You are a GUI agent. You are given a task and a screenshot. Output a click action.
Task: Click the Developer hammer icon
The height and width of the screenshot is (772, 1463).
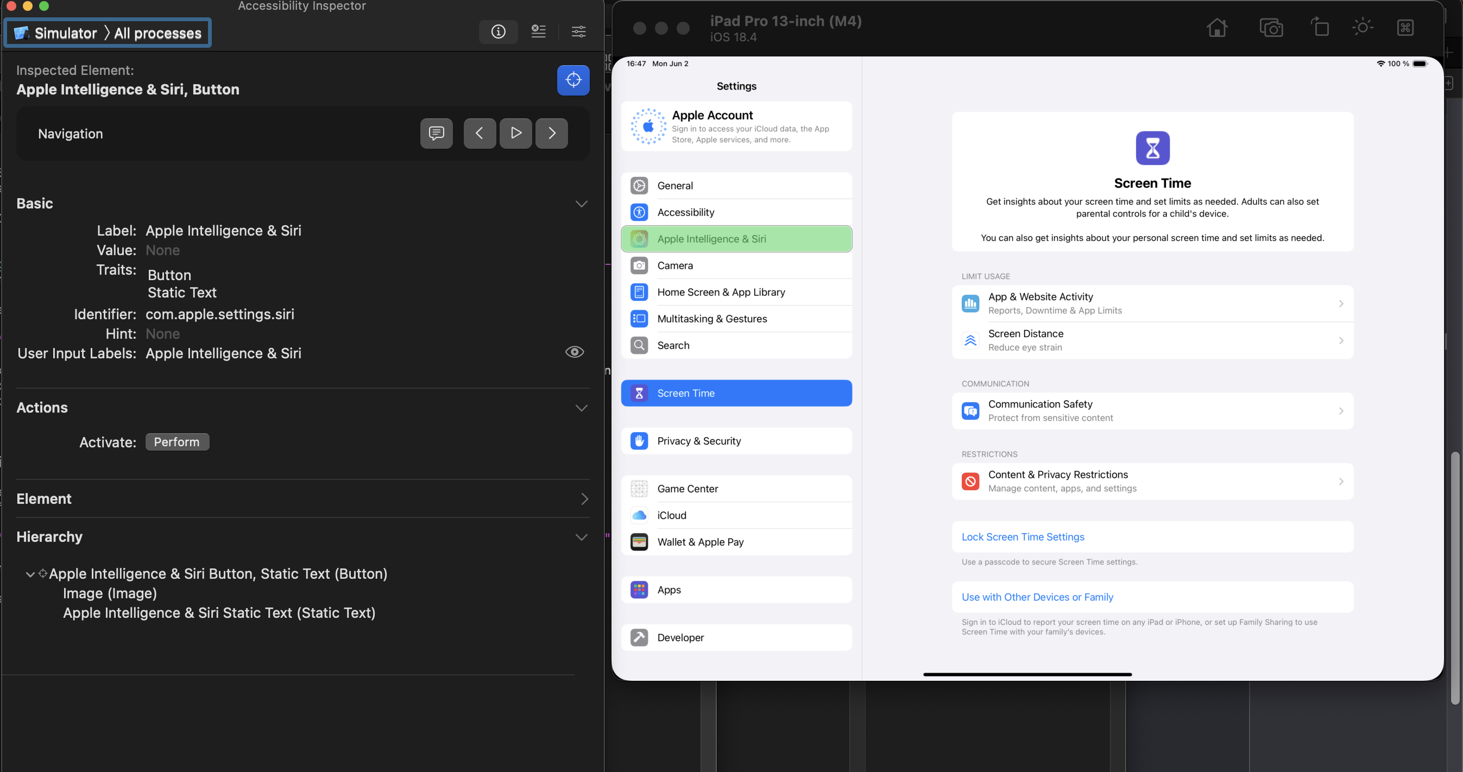(639, 637)
